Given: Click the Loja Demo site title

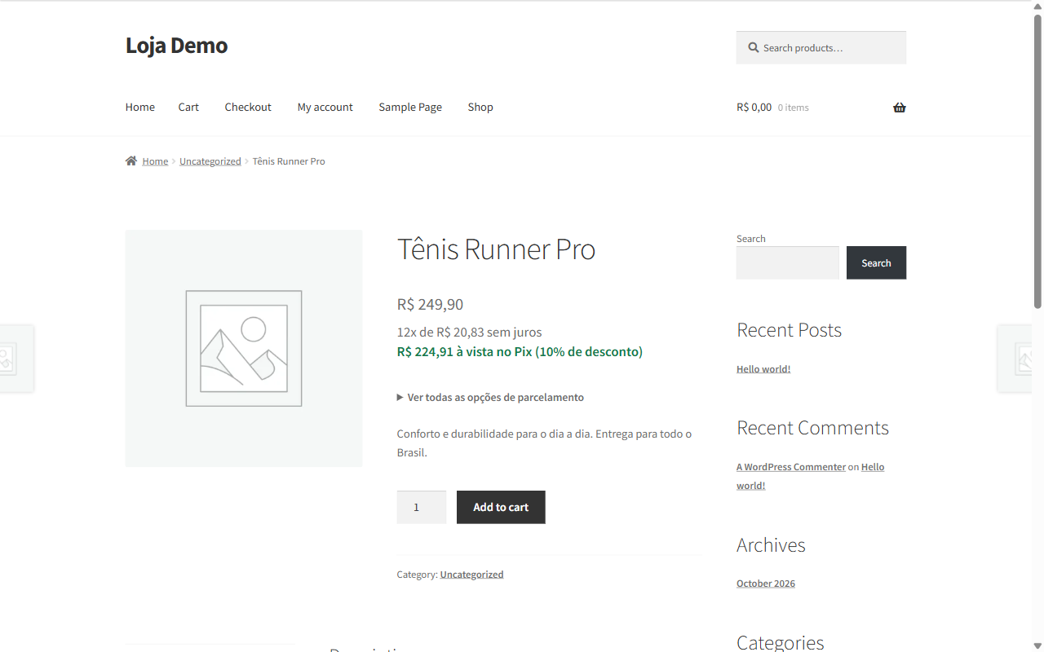Looking at the screenshot, I should coord(176,46).
